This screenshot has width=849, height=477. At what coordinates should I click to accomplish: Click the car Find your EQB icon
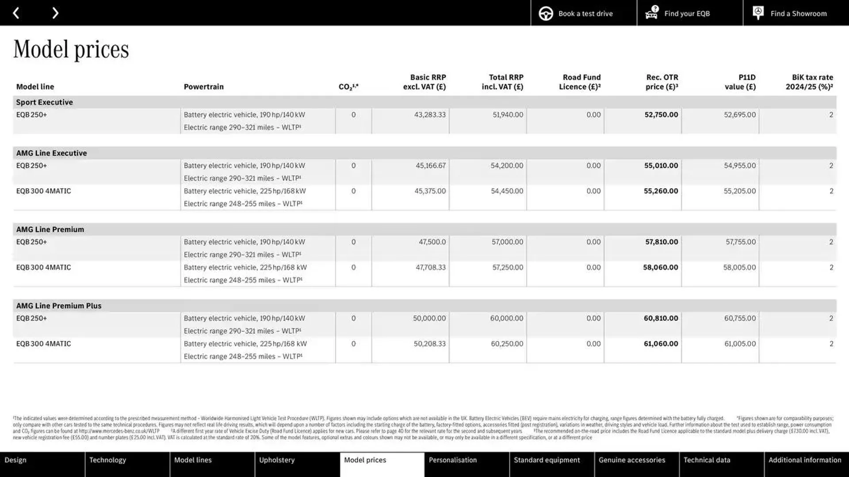651,13
